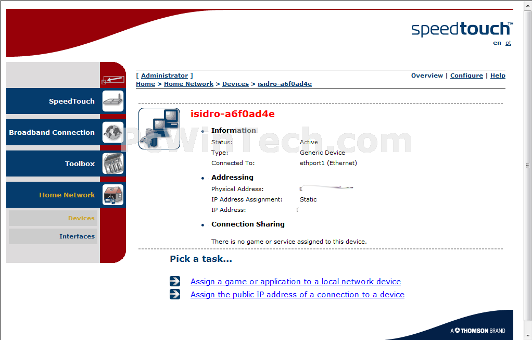Image resolution: width=532 pixels, height=340 pixels.
Task: Switch to the Configure view
Action: pos(466,75)
